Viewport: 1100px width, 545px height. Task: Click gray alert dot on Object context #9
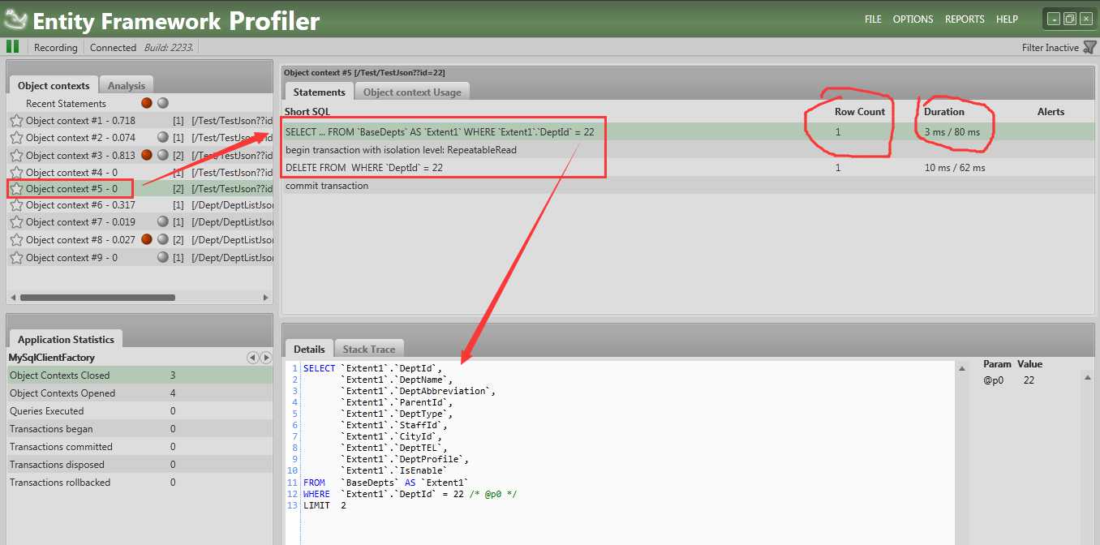163,257
